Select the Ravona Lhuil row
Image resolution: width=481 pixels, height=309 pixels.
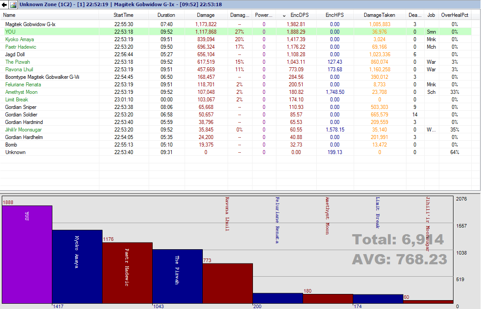pos(236,70)
